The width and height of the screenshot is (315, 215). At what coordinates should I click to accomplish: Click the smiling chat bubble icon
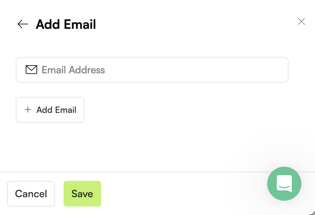284,183
